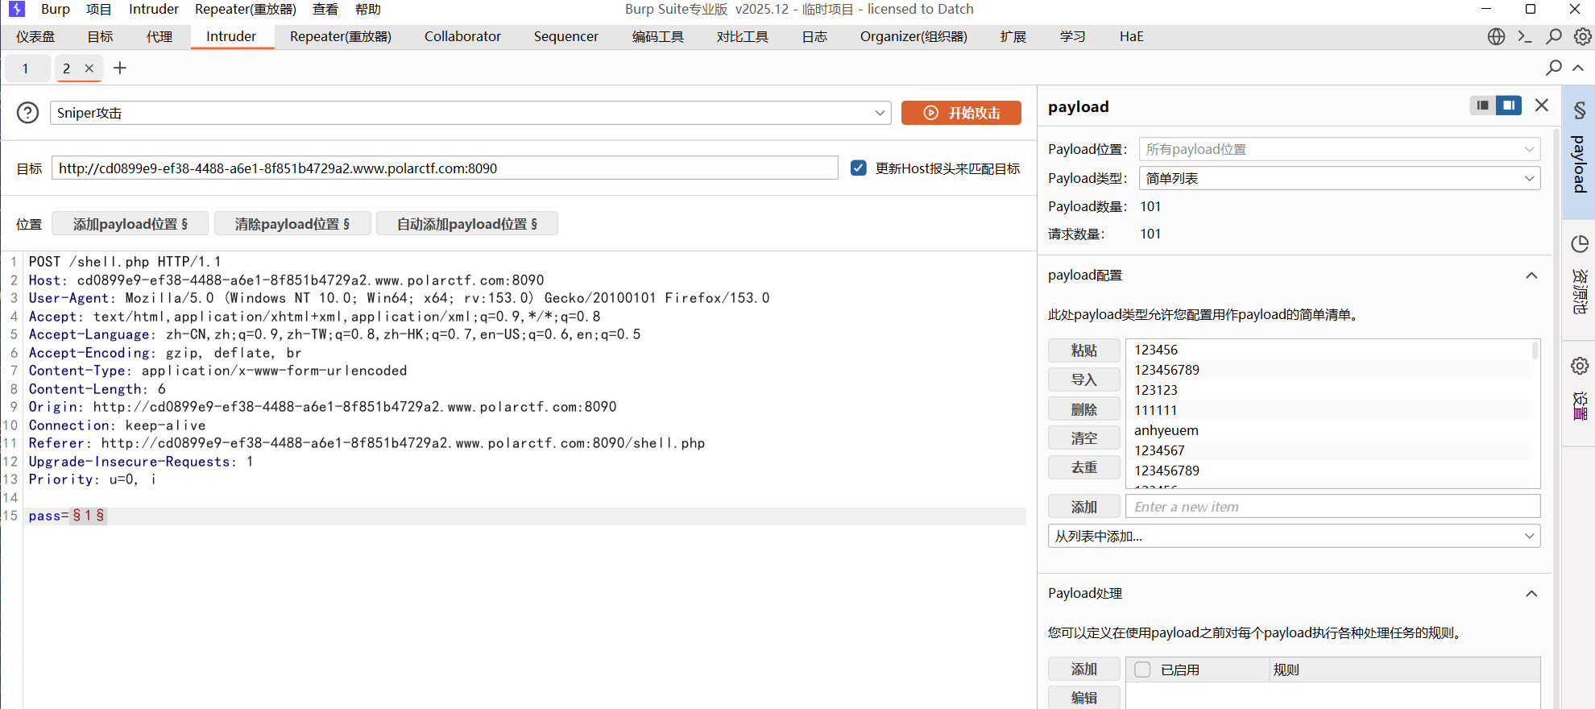Image resolution: width=1595 pixels, height=709 pixels.
Task: Switch to the 仪表盘 tab
Action: pyautogui.click(x=35, y=36)
